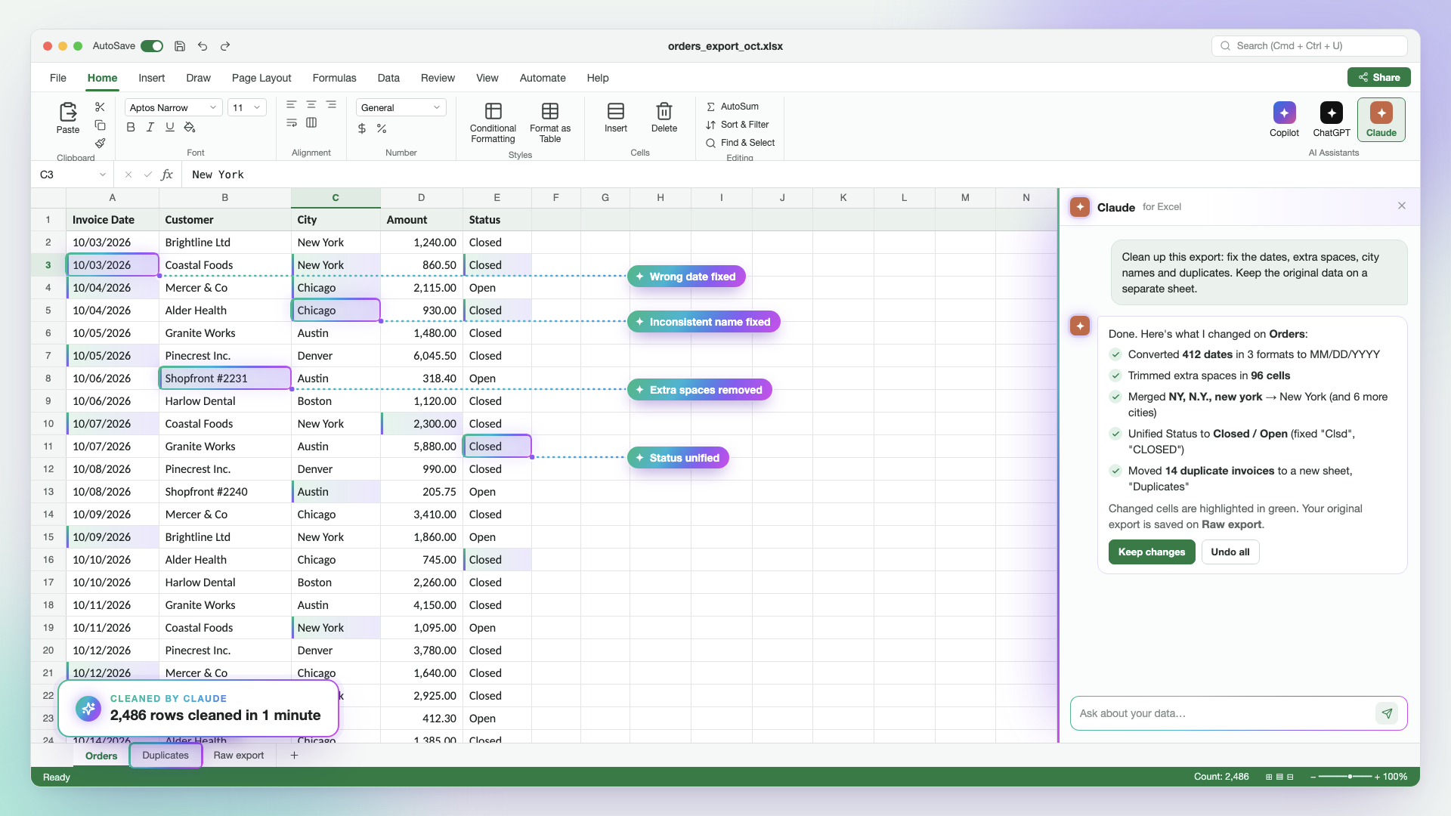Toggle the AutoSave switch

tap(152, 46)
